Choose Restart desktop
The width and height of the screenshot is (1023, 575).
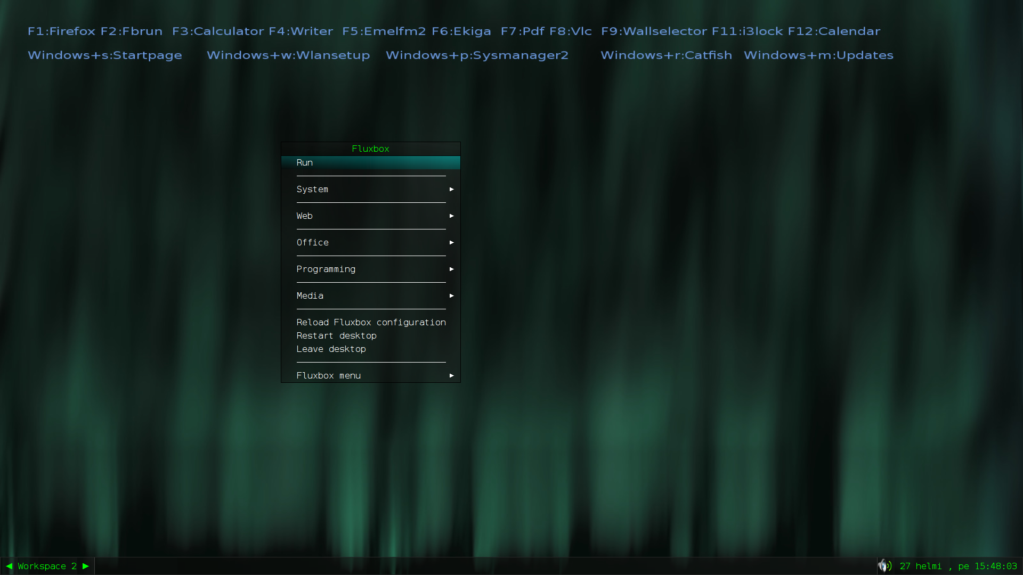tap(370, 335)
